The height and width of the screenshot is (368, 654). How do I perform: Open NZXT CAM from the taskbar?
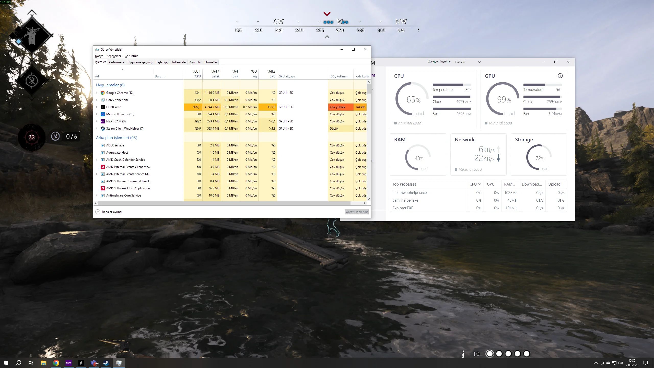[x=69, y=363]
